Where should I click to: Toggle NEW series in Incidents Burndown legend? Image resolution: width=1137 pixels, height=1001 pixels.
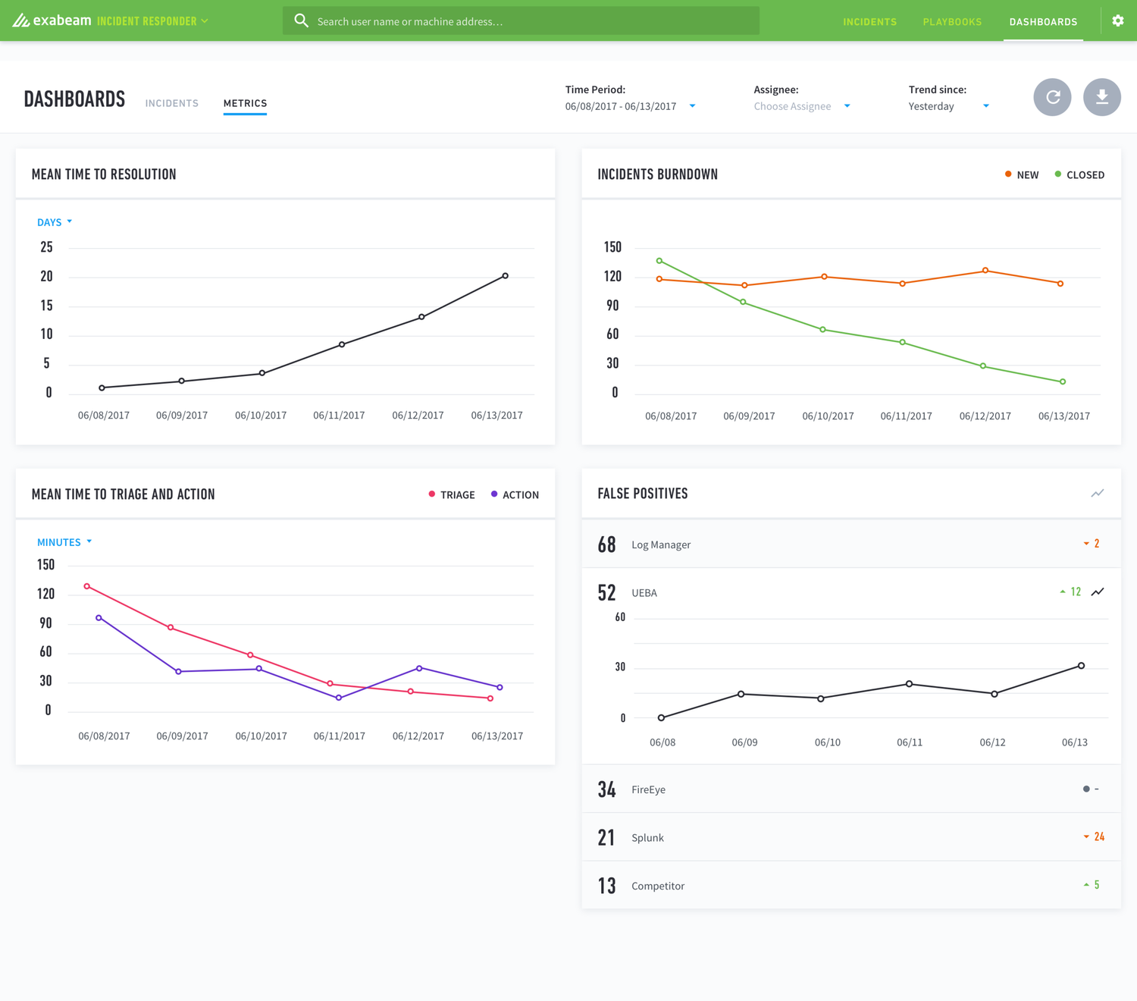(x=1021, y=174)
